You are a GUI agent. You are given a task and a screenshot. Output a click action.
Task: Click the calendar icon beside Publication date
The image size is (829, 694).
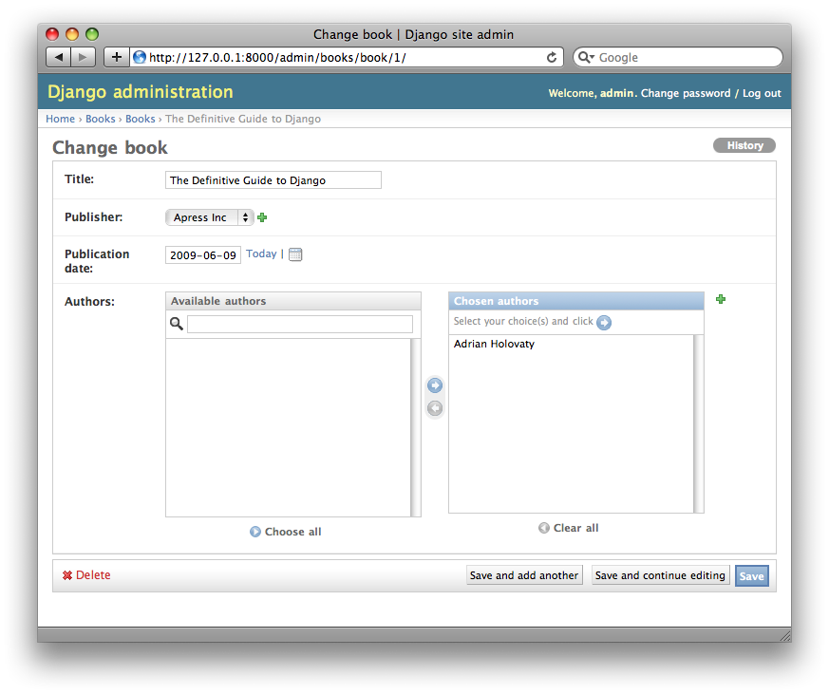pyautogui.click(x=295, y=254)
